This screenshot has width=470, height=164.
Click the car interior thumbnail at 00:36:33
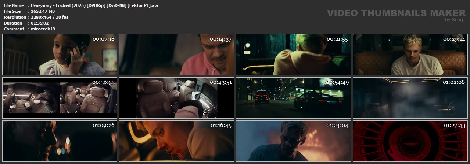pyautogui.click(x=60, y=98)
